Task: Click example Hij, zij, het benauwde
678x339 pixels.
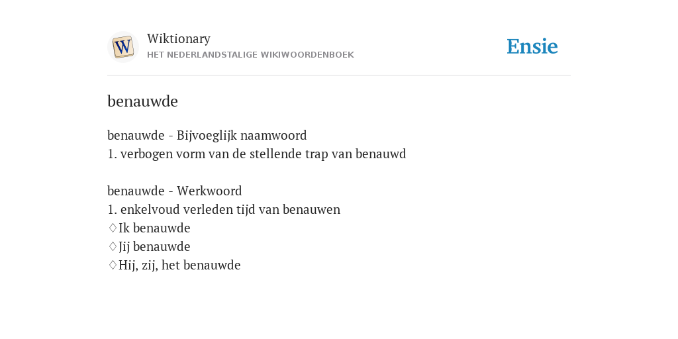Action: point(179,265)
